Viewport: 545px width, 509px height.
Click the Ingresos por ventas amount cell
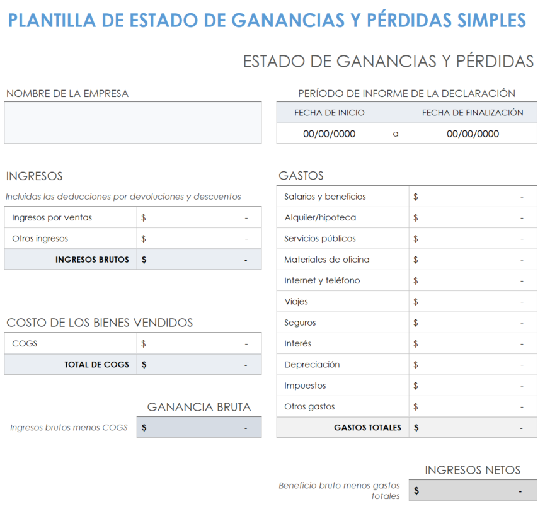coord(198,218)
